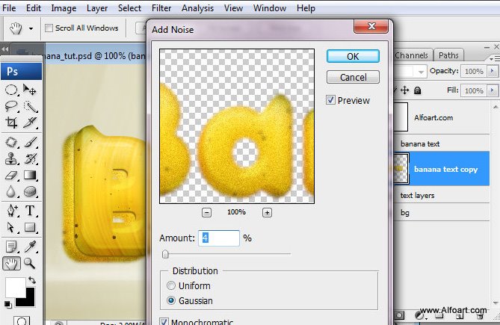
Task: Select the Lasso tool
Action: coord(11,106)
